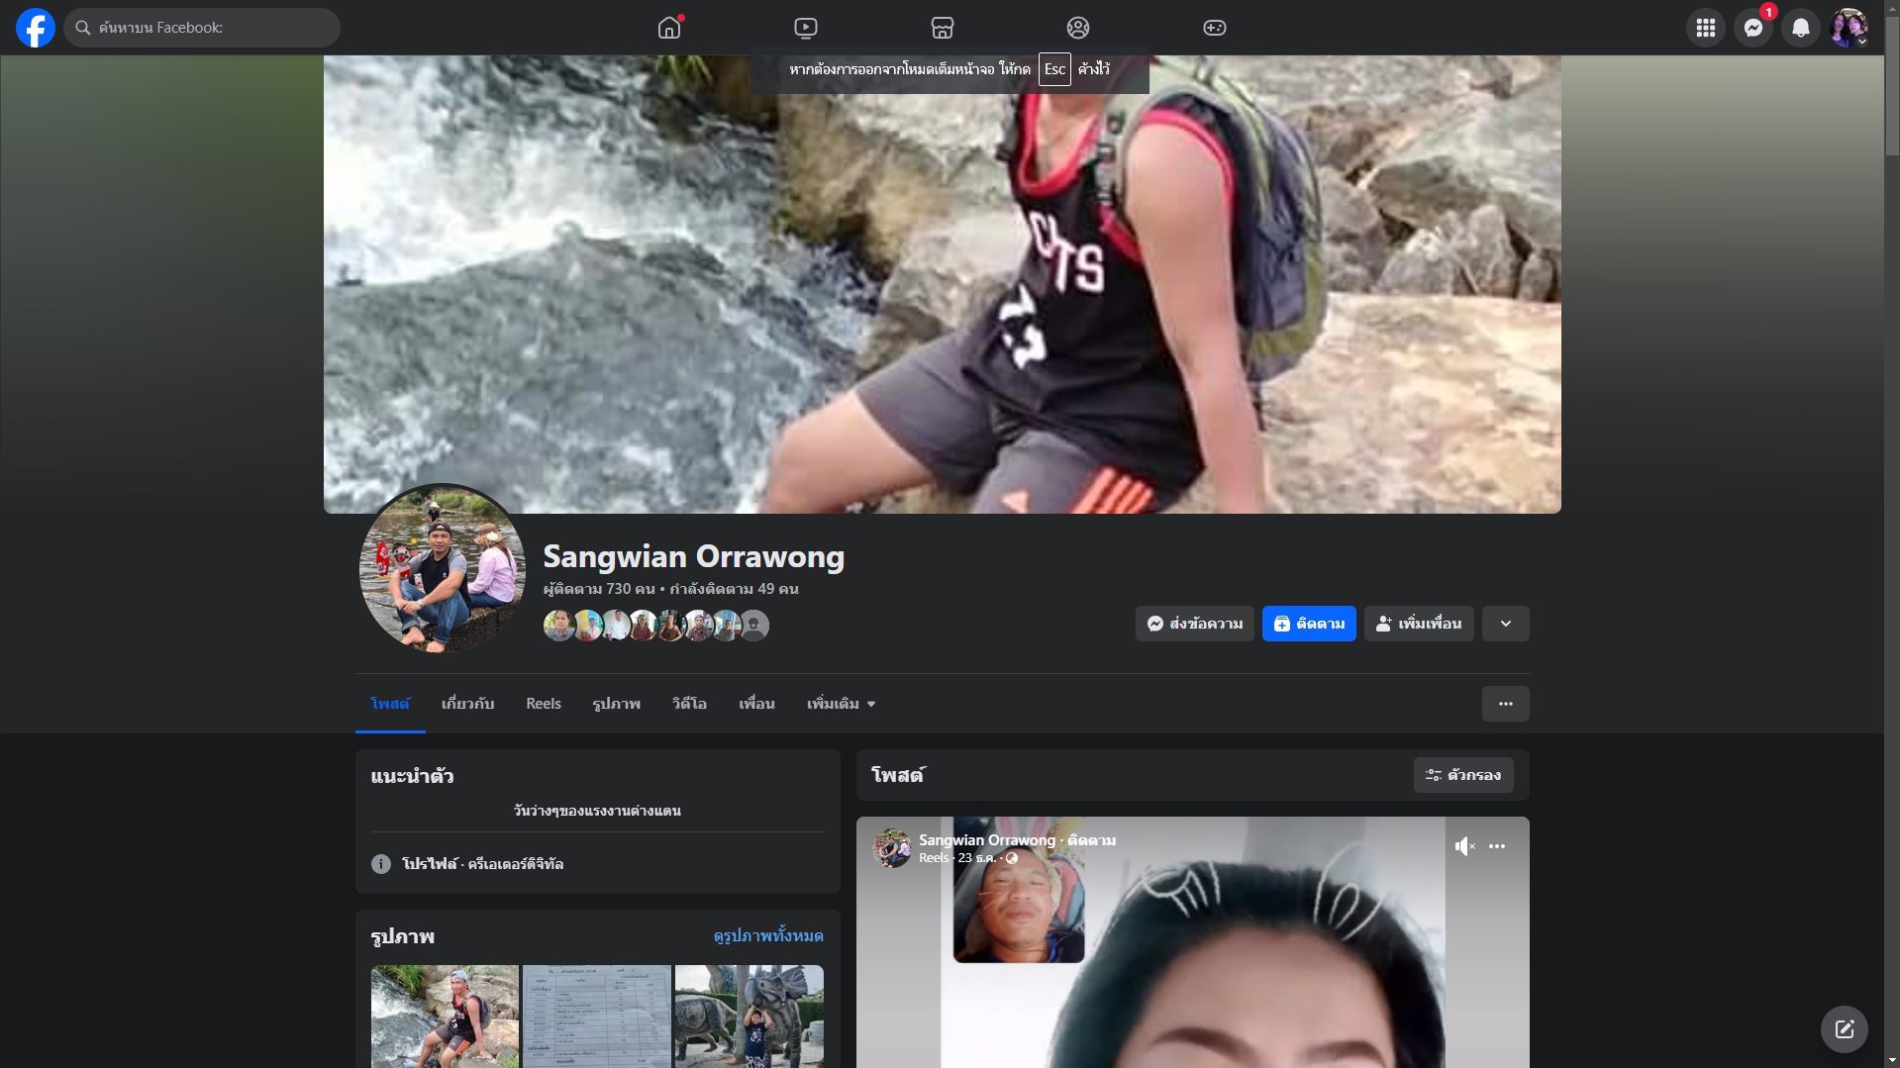The height and width of the screenshot is (1068, 1900).
Task: Open your account menu from profile avatar
Action: 1848,28
